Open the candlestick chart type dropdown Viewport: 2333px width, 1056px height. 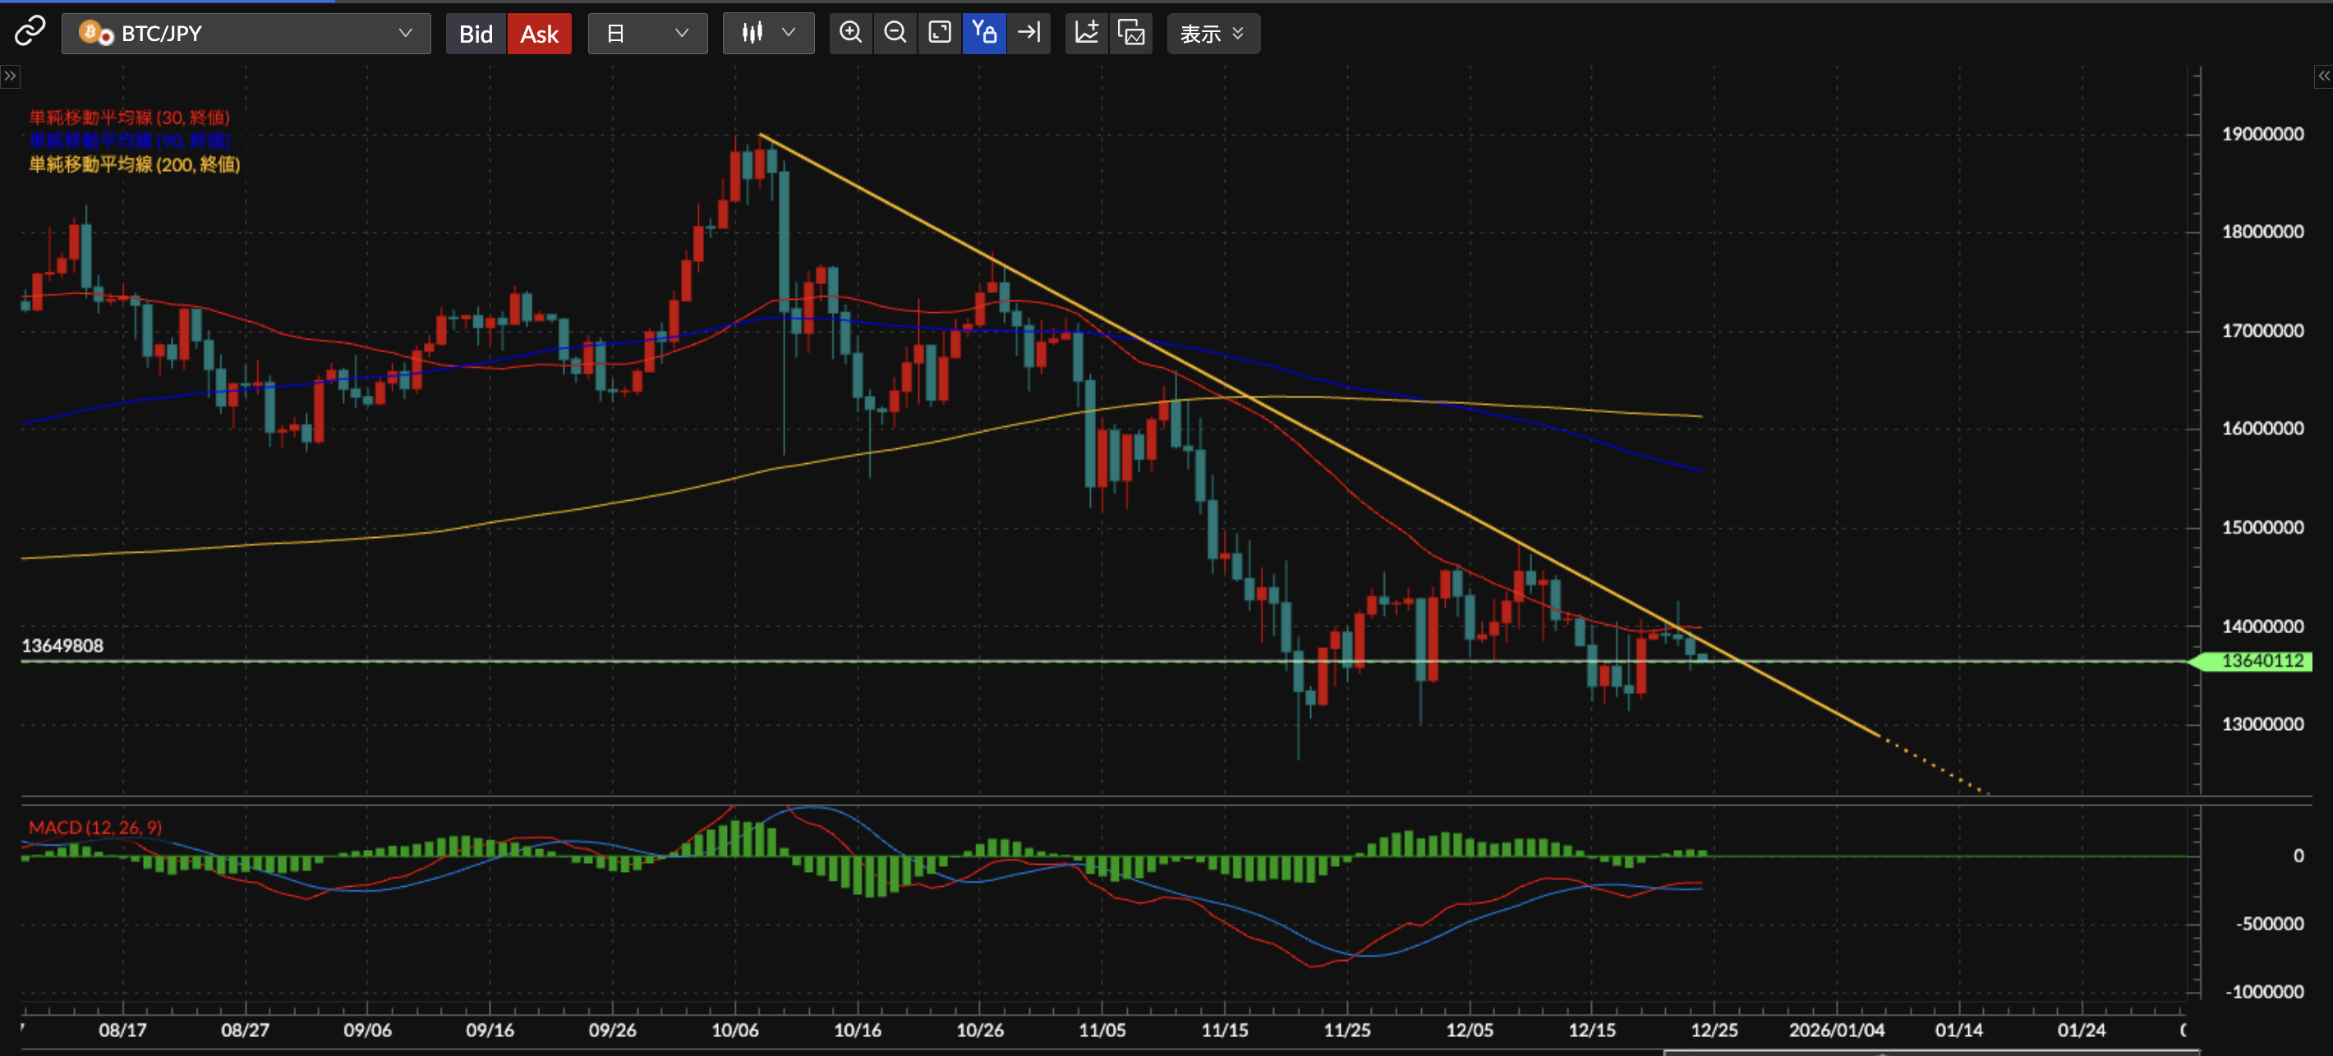768,34
